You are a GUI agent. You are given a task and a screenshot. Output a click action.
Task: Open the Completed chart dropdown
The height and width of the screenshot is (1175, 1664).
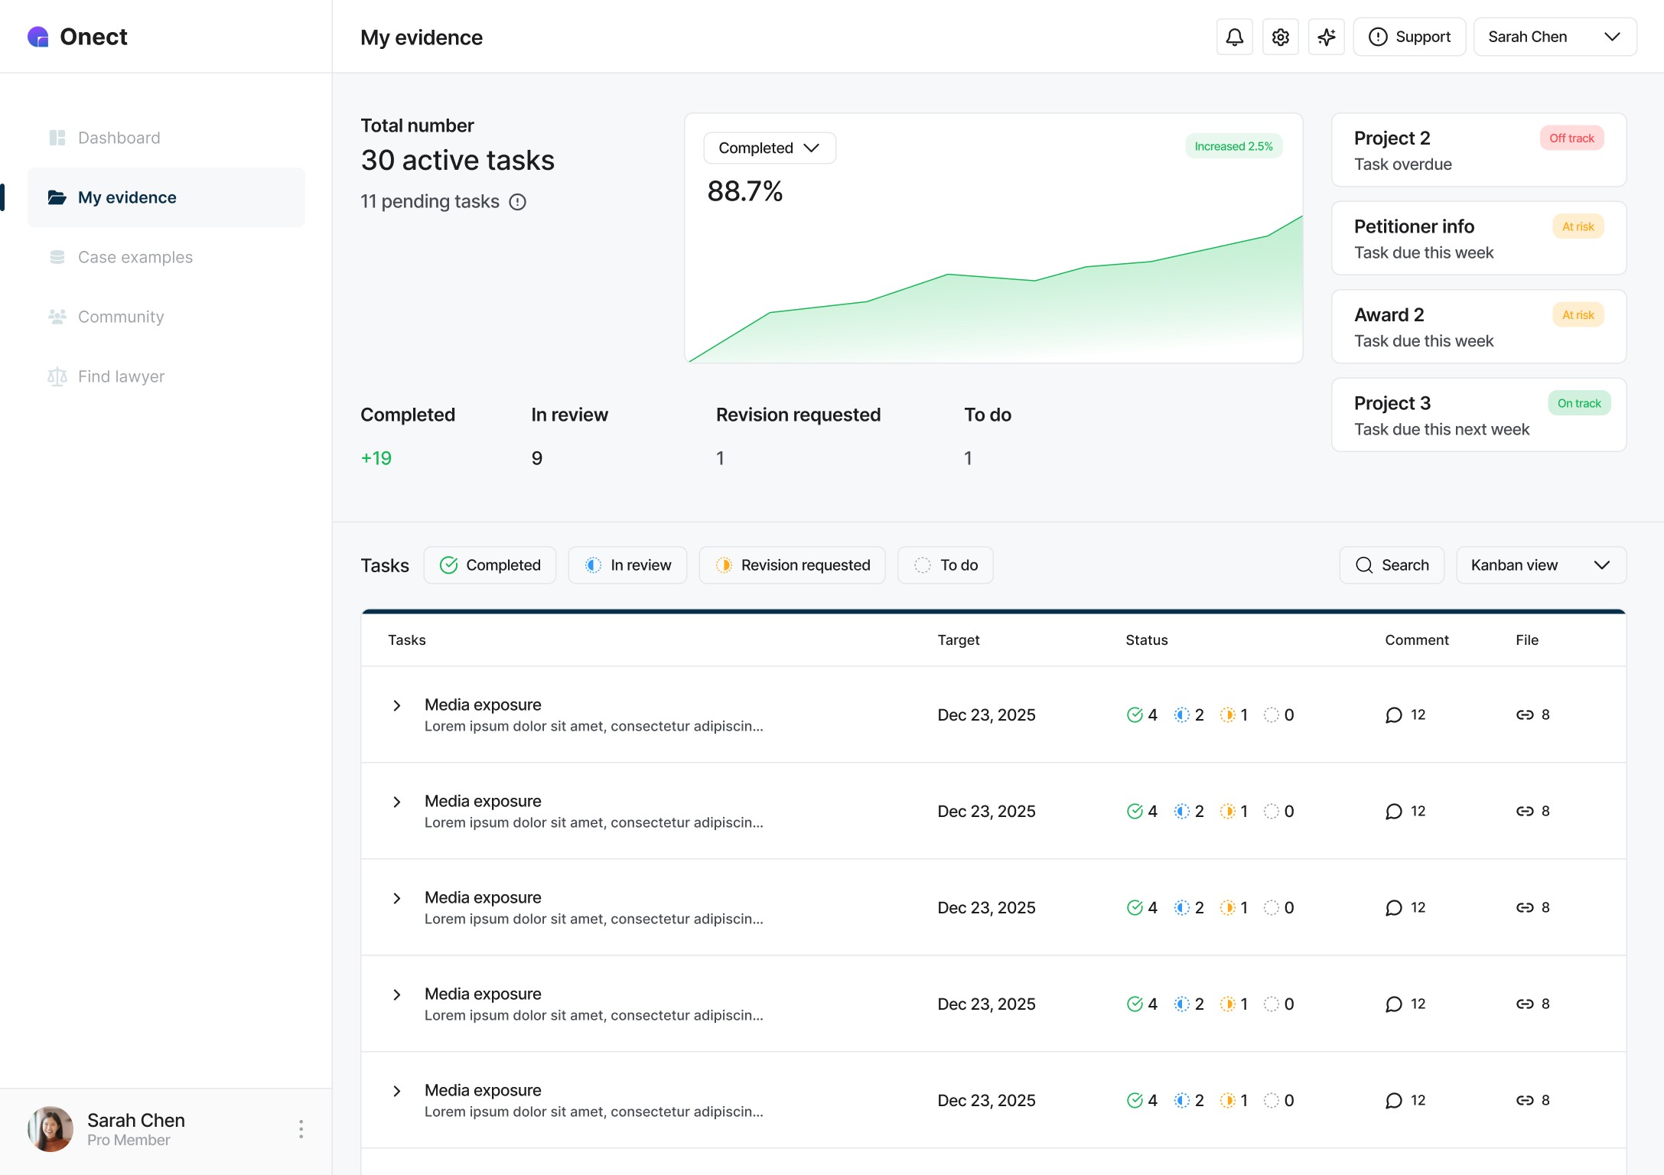tap(769, 148)
